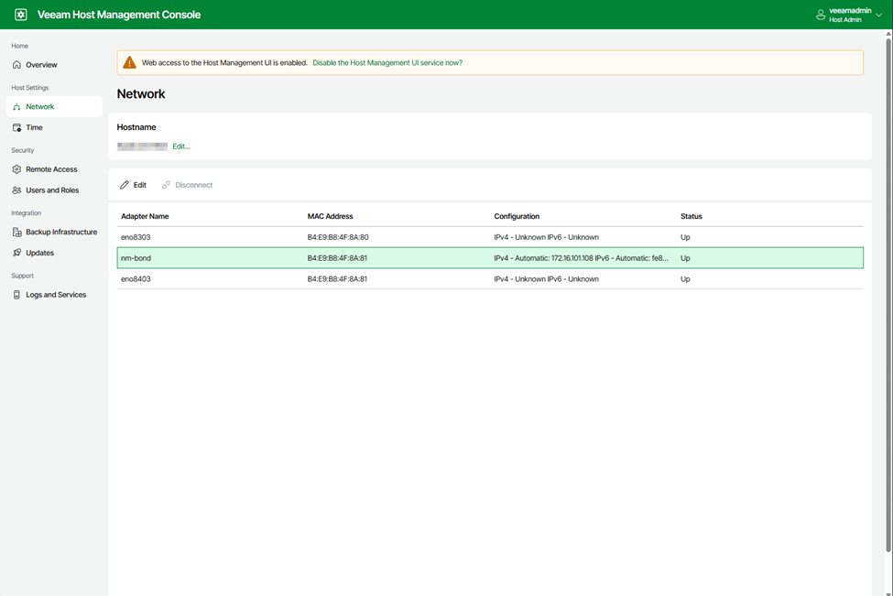893x596 pixels.
Task: Click the Time calendar icon in sidebar
Action: click(16, 128)
